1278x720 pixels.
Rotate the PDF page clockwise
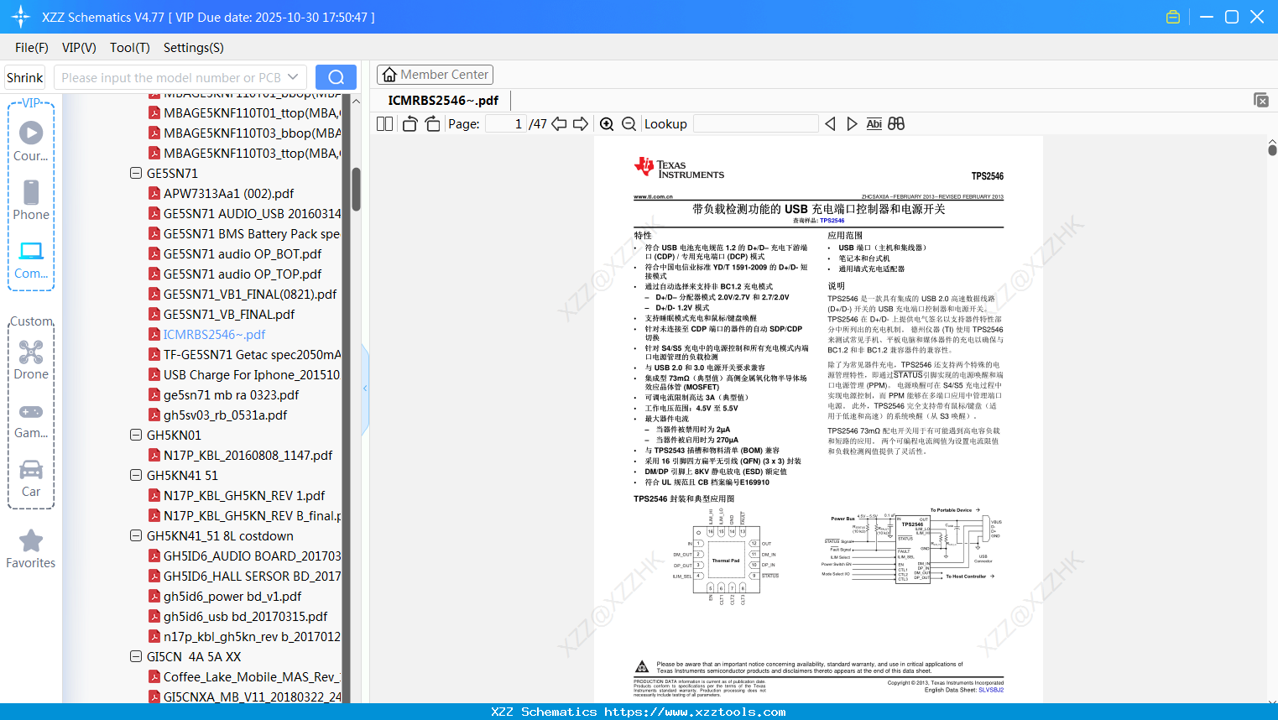point(432,124)
